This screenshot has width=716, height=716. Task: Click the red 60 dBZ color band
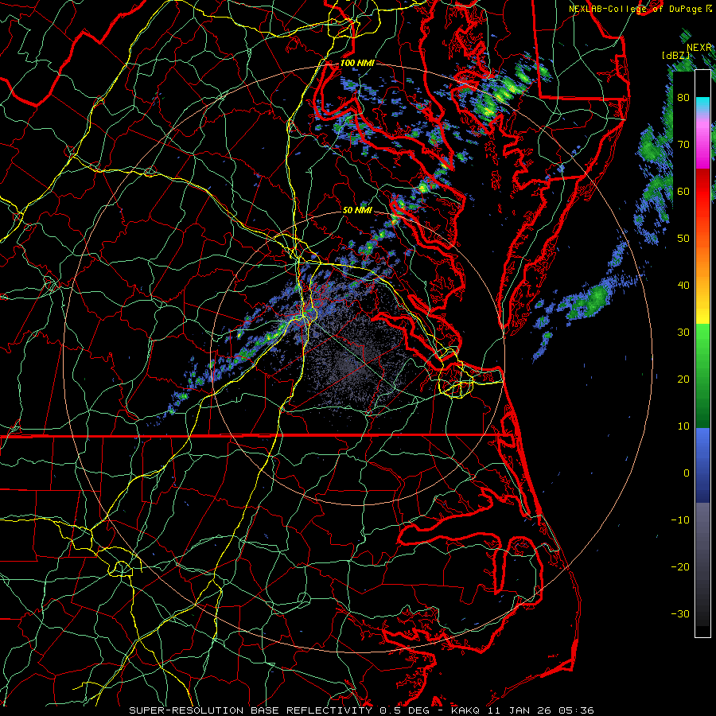pyautogui.click(x=702, y=191)
